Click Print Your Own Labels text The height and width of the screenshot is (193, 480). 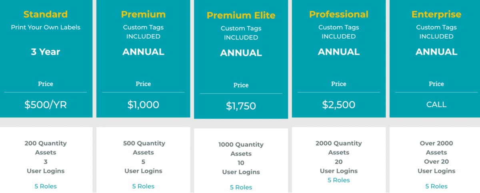[x=46, y=28]
